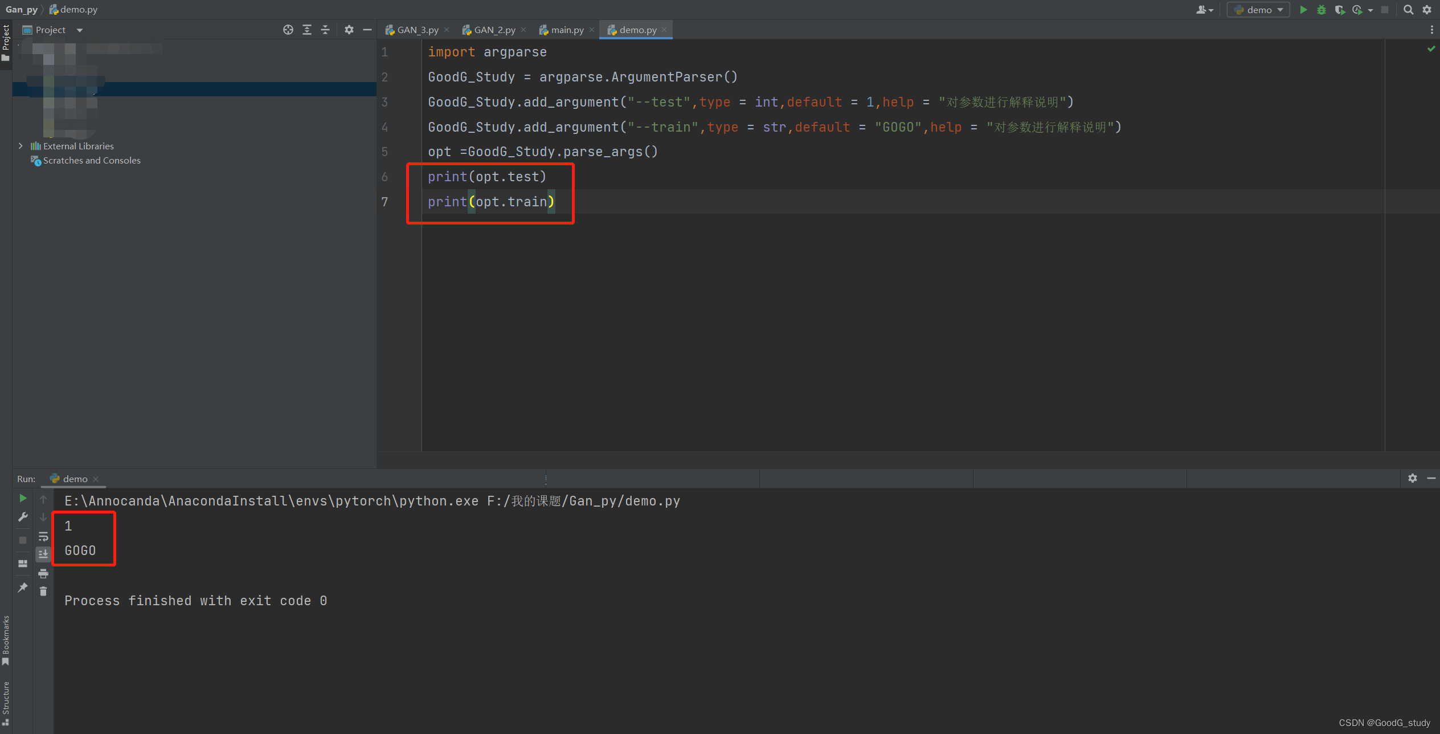Open the main.py editor tab
Viewport: 1440px width, 734px height.
(x=566, y=29)
